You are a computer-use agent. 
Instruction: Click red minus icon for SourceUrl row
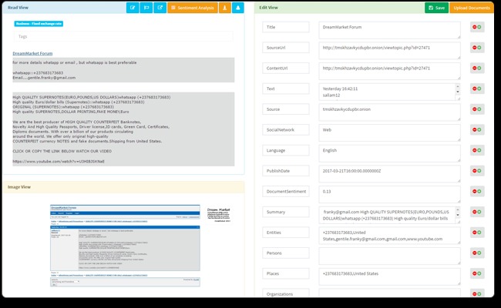click(x=475, y=48)
